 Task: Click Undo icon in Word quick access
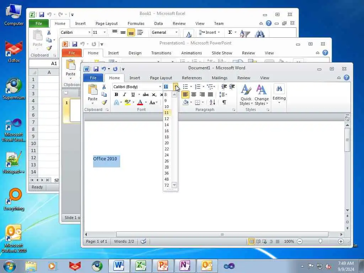tap(103, 69)
